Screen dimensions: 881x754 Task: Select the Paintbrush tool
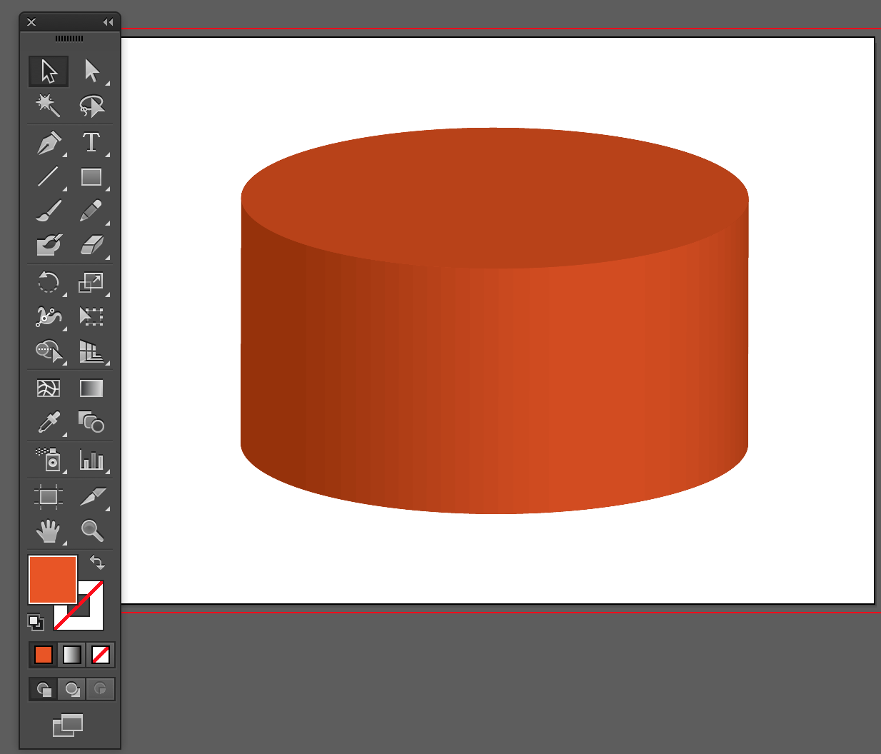pyautogui.click(x=49, y=211)
